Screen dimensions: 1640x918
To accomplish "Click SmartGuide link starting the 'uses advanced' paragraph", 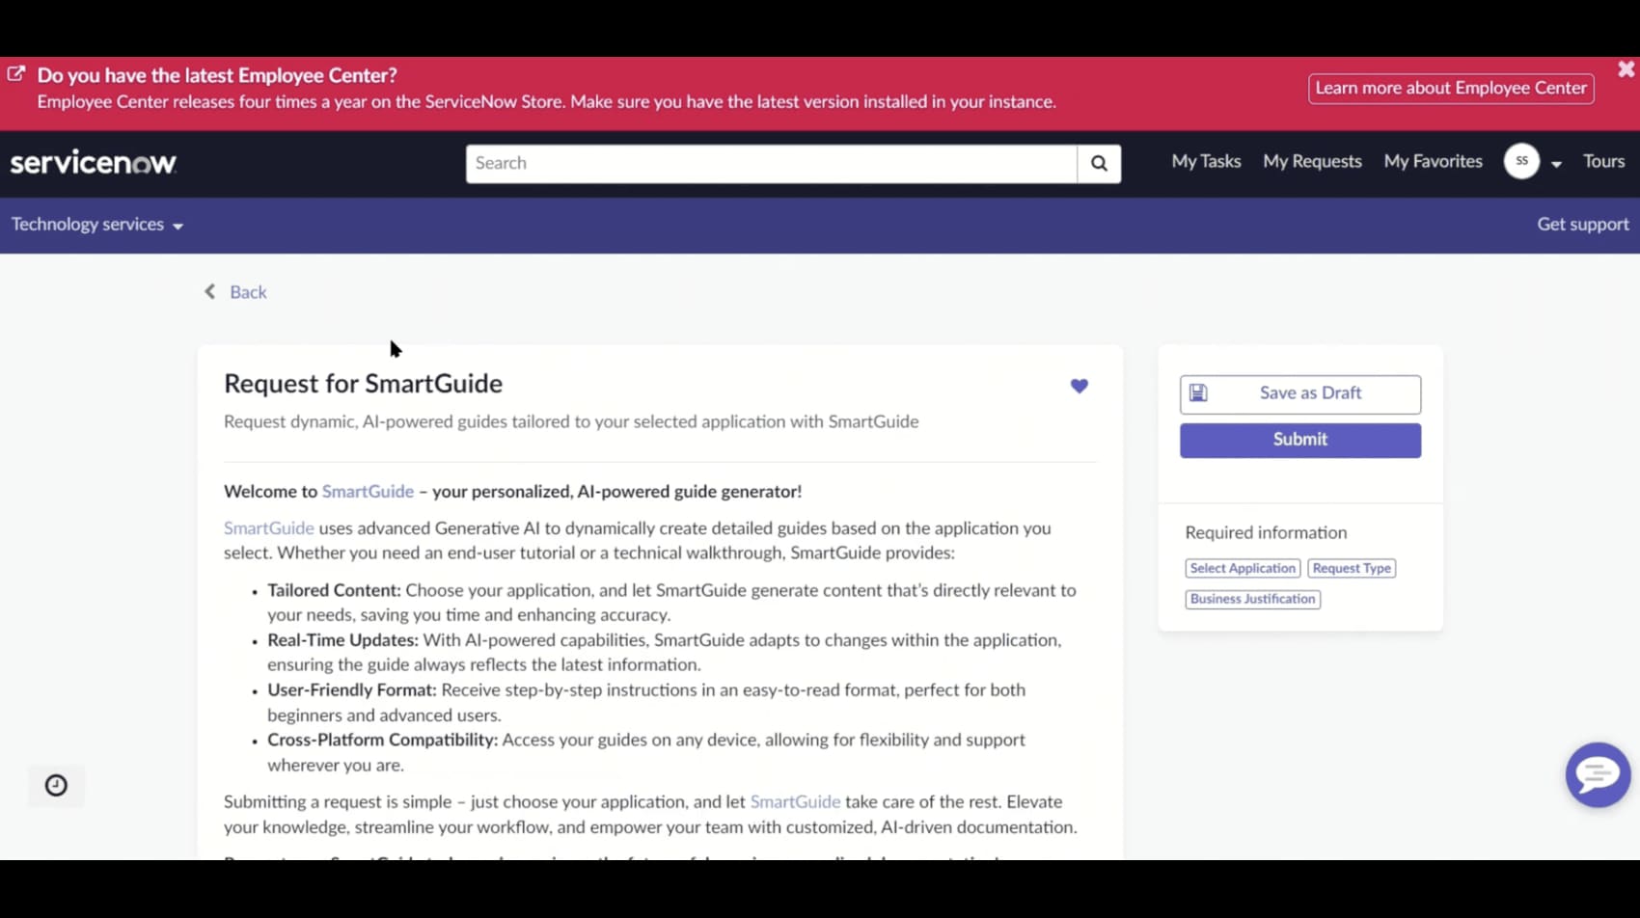I will pos(269,527).
